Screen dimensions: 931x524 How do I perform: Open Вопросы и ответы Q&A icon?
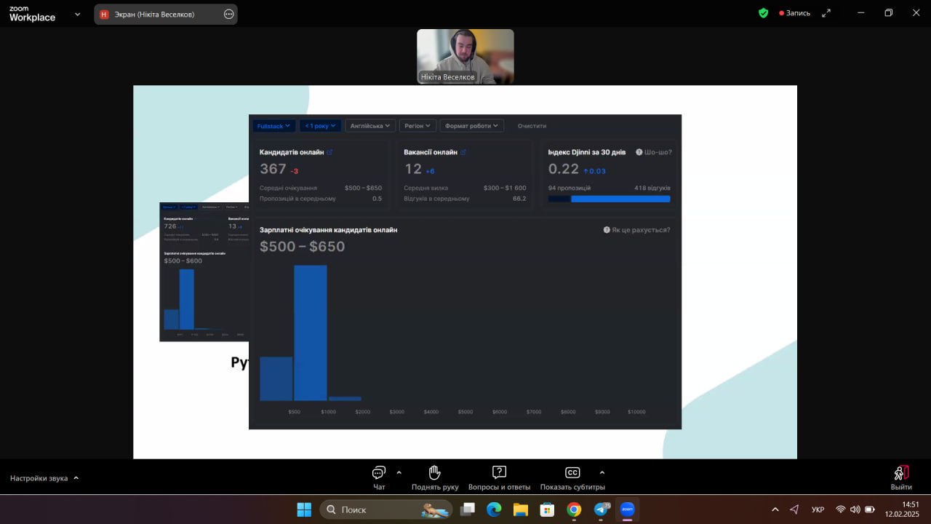499,472
